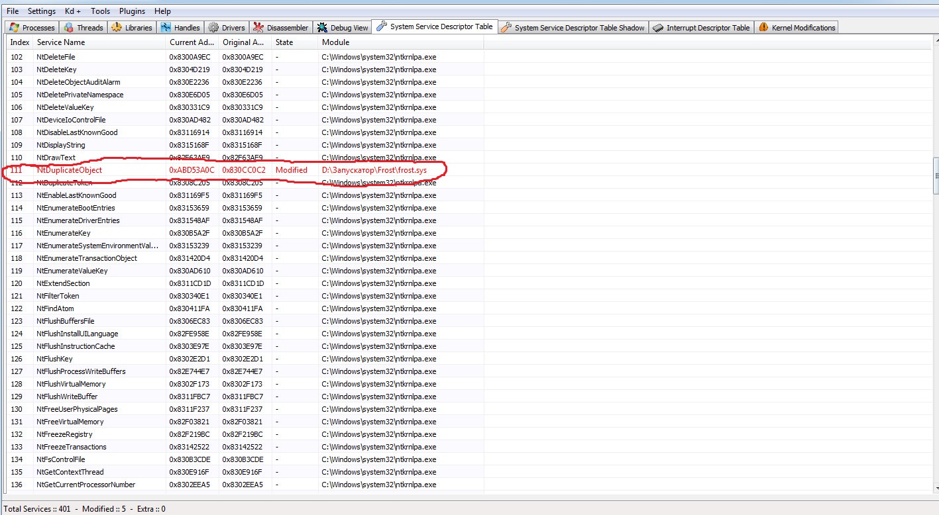
Task: Sort by the Module column header
Action: (x=401, y=42)
